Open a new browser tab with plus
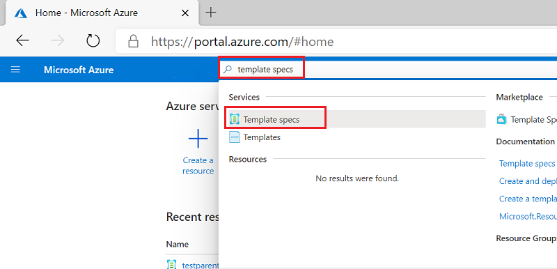Image resolution: width=557 pixels, height=269 pixels. click(x=211, y=13)
